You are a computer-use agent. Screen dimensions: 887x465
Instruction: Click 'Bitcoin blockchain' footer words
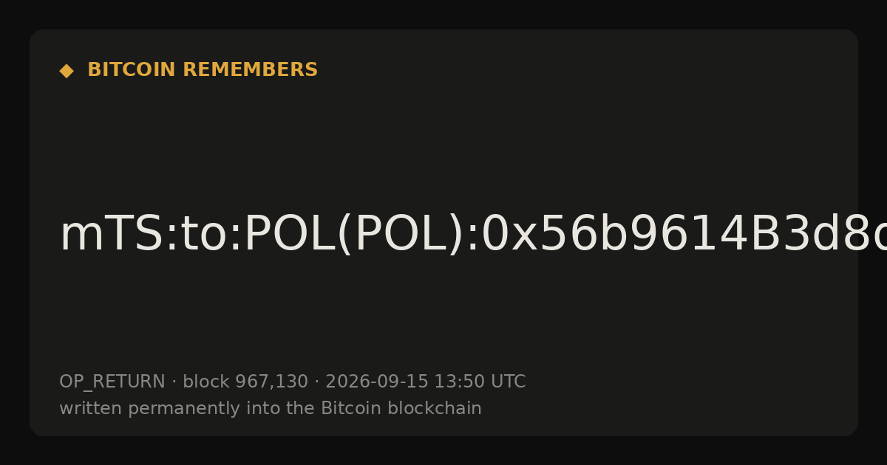(x=401, y=408)
